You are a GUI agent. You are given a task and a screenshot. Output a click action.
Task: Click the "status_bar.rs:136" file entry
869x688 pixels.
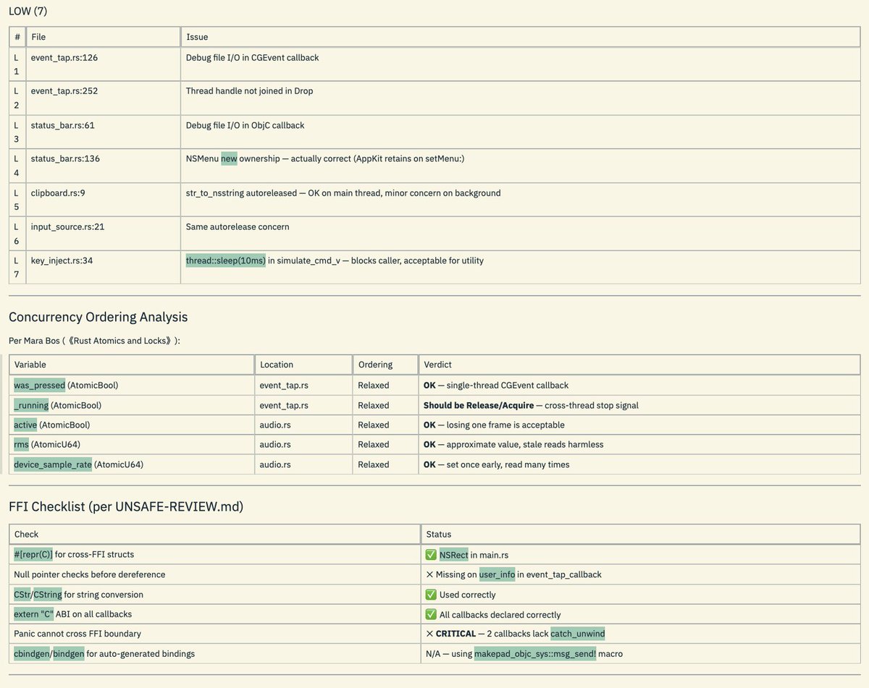click(65, 158)
